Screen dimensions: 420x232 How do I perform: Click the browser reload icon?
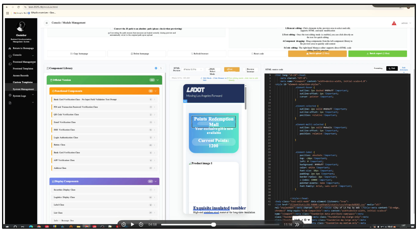click(18, 7)
